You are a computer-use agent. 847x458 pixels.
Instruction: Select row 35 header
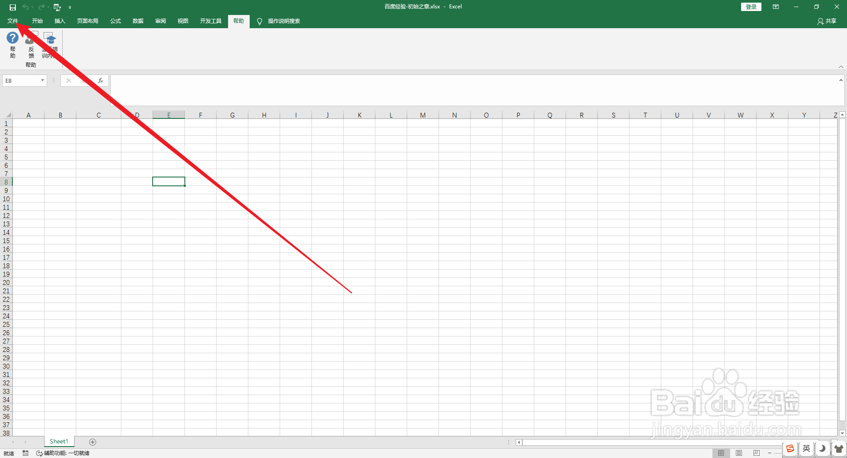tap(6, 408)
